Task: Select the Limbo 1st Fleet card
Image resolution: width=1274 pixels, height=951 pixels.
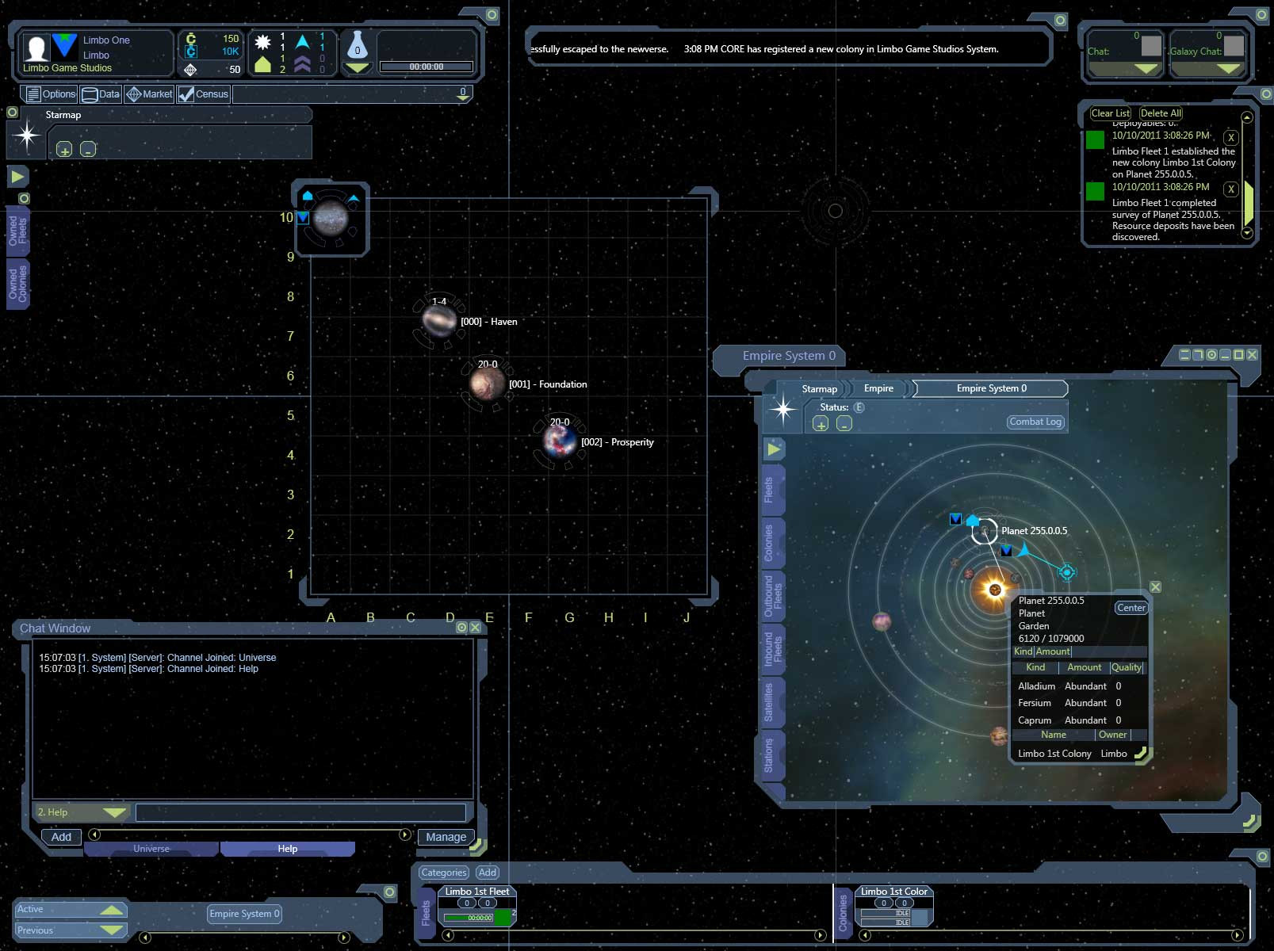Action: [x=477, y=906]
